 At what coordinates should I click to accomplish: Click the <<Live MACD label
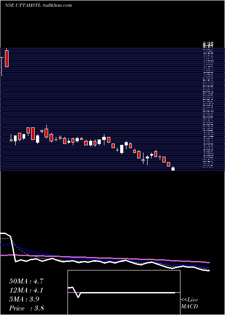click(189, 303)
